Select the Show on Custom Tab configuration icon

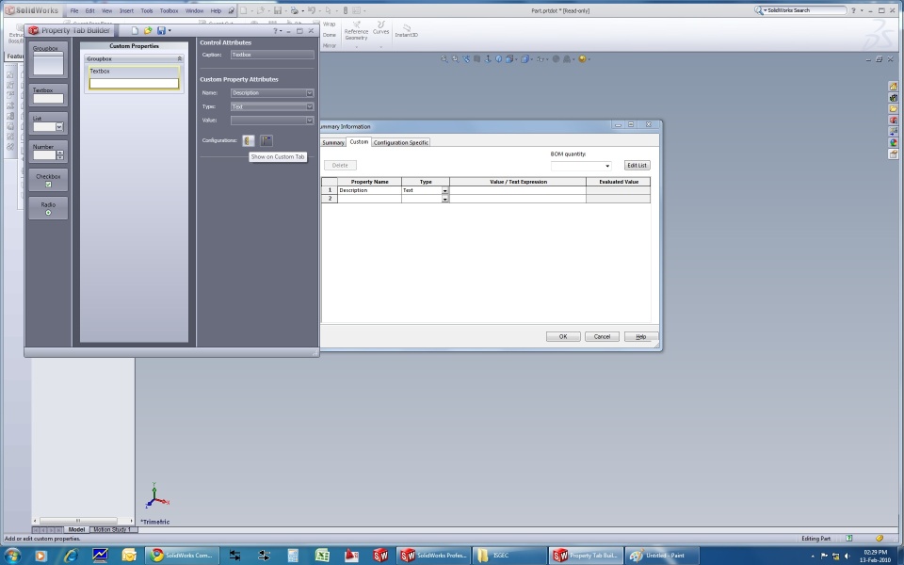(249, 140)
